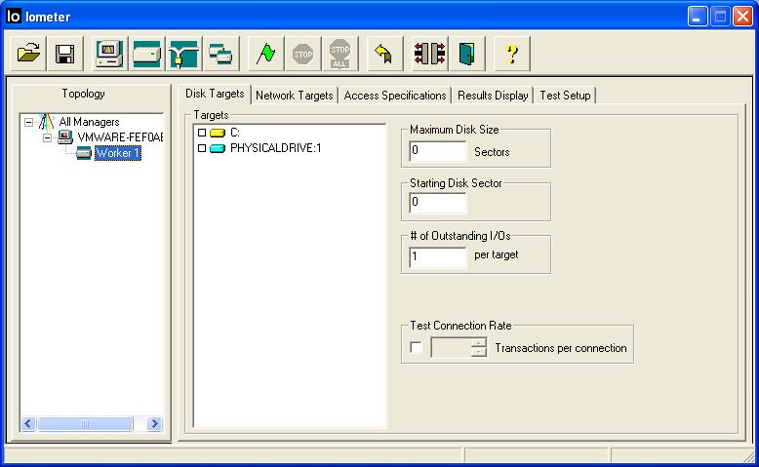
Task: Add a new network worker
Action: 184,54
